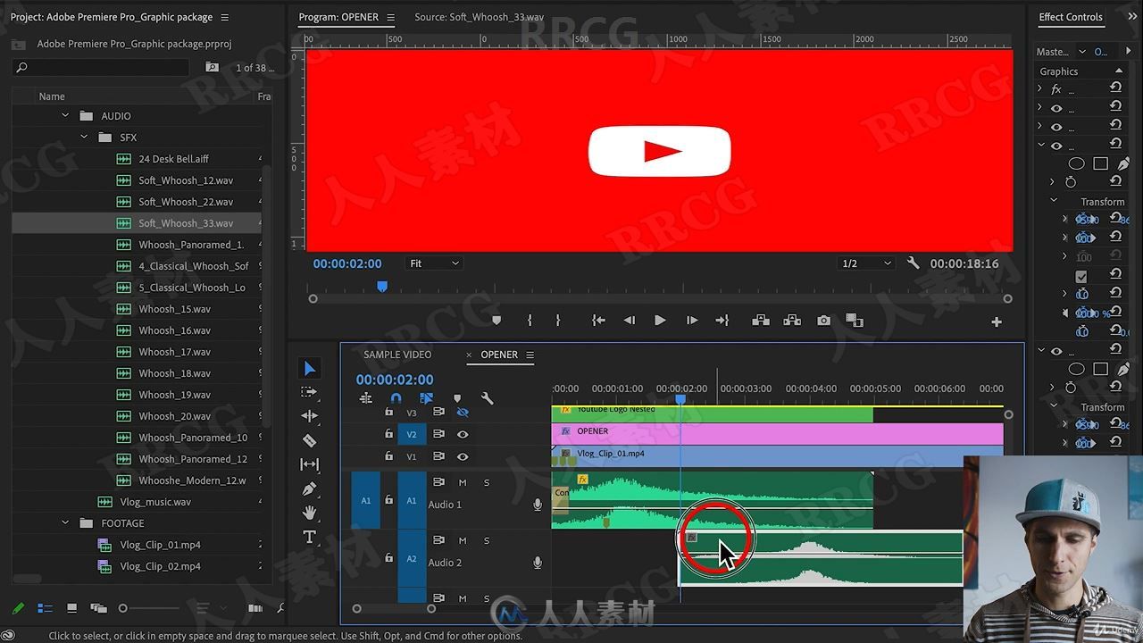The image size is (1143, 643).
Task: Click the Add Marker button in Program monitor
Action: (x=496, y=321)
